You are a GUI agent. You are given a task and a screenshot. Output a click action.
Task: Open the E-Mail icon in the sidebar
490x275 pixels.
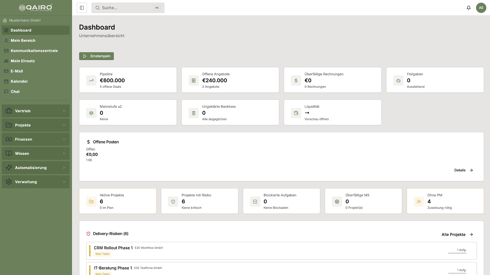tap(6, 71)
